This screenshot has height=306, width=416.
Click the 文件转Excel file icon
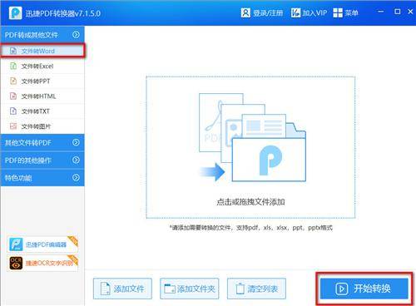point(13,66)
